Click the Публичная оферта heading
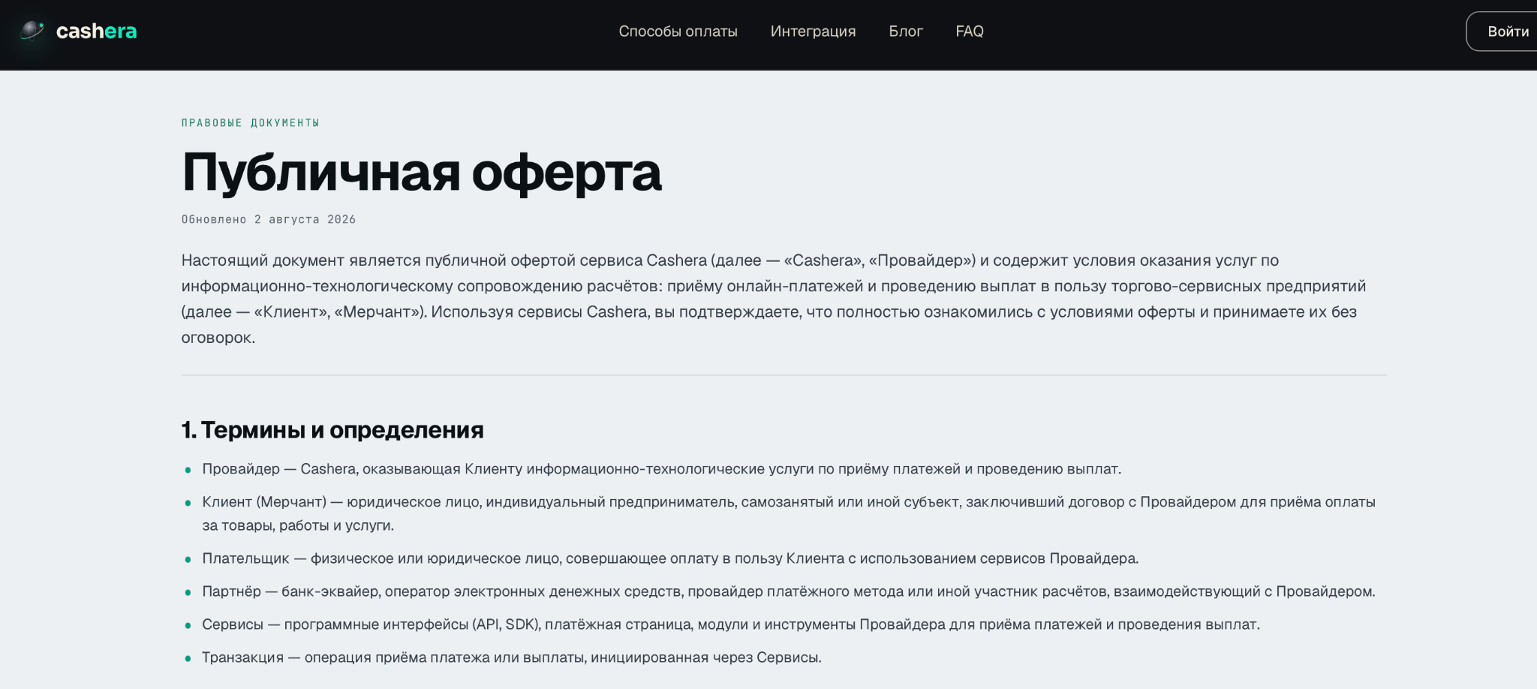 point(422,172)
